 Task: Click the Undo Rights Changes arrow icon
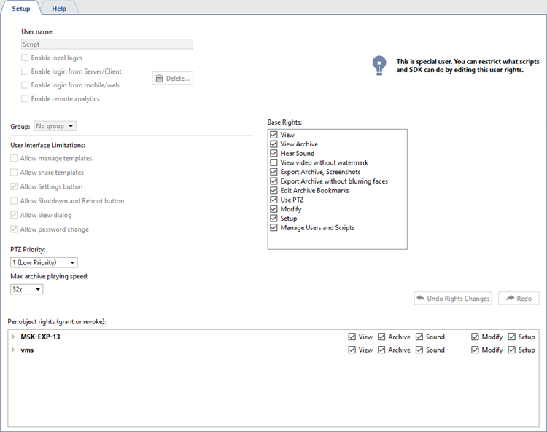pyautogui.click(x=420, y=299)
